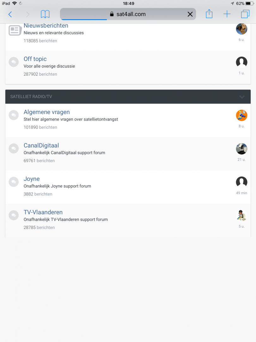Click the Off topic speech bubble icon
256x342 pixels.
[14, 62]
